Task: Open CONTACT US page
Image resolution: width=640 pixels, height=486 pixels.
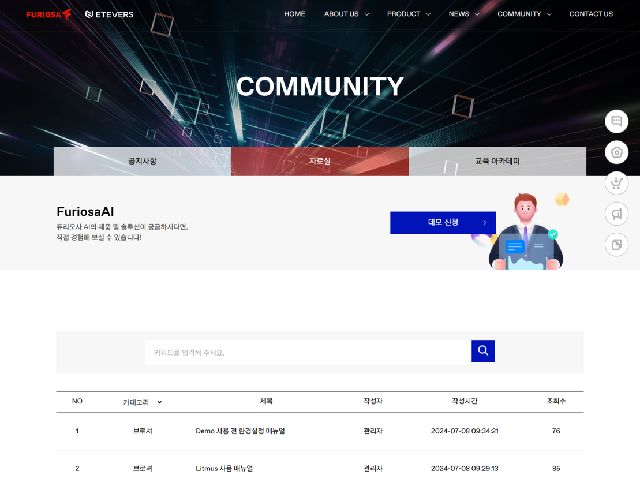Action: coord(591,14)
